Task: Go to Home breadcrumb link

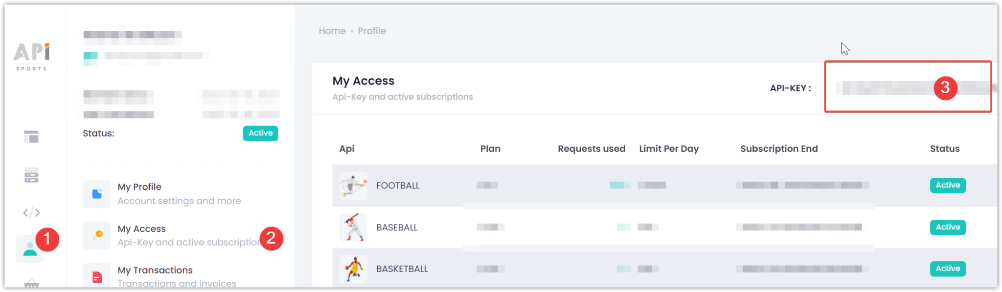Action: 332,31
